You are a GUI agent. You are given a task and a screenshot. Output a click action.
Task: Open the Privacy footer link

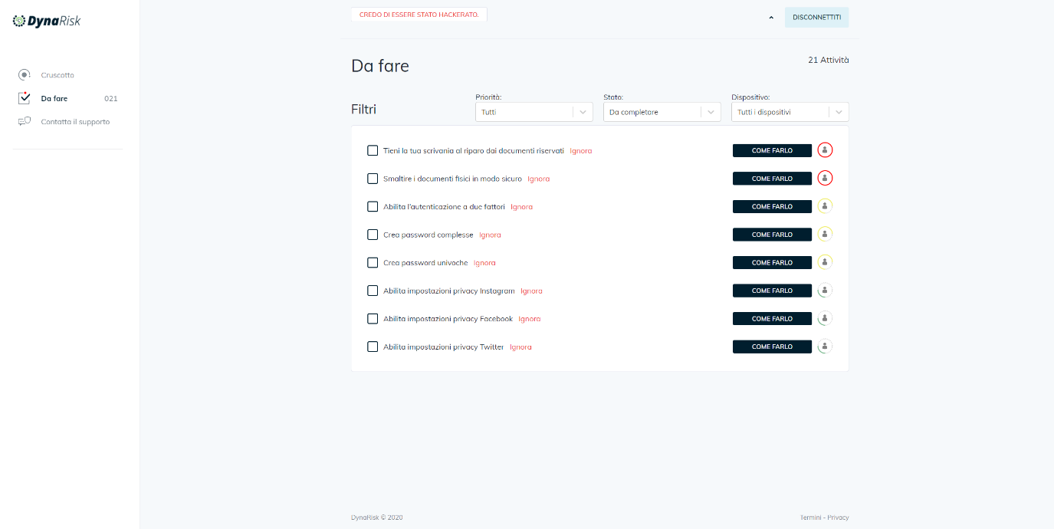coord(838,517)
